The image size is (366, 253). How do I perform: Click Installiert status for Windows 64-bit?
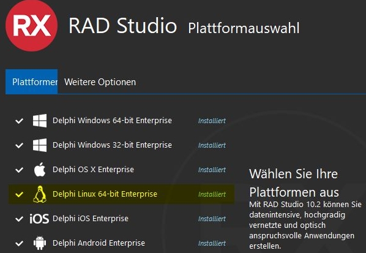coord(212,121)
